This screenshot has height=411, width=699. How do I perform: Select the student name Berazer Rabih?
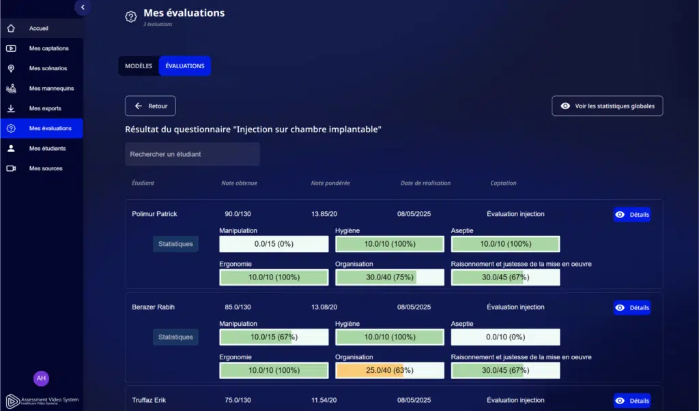(154, 307)
